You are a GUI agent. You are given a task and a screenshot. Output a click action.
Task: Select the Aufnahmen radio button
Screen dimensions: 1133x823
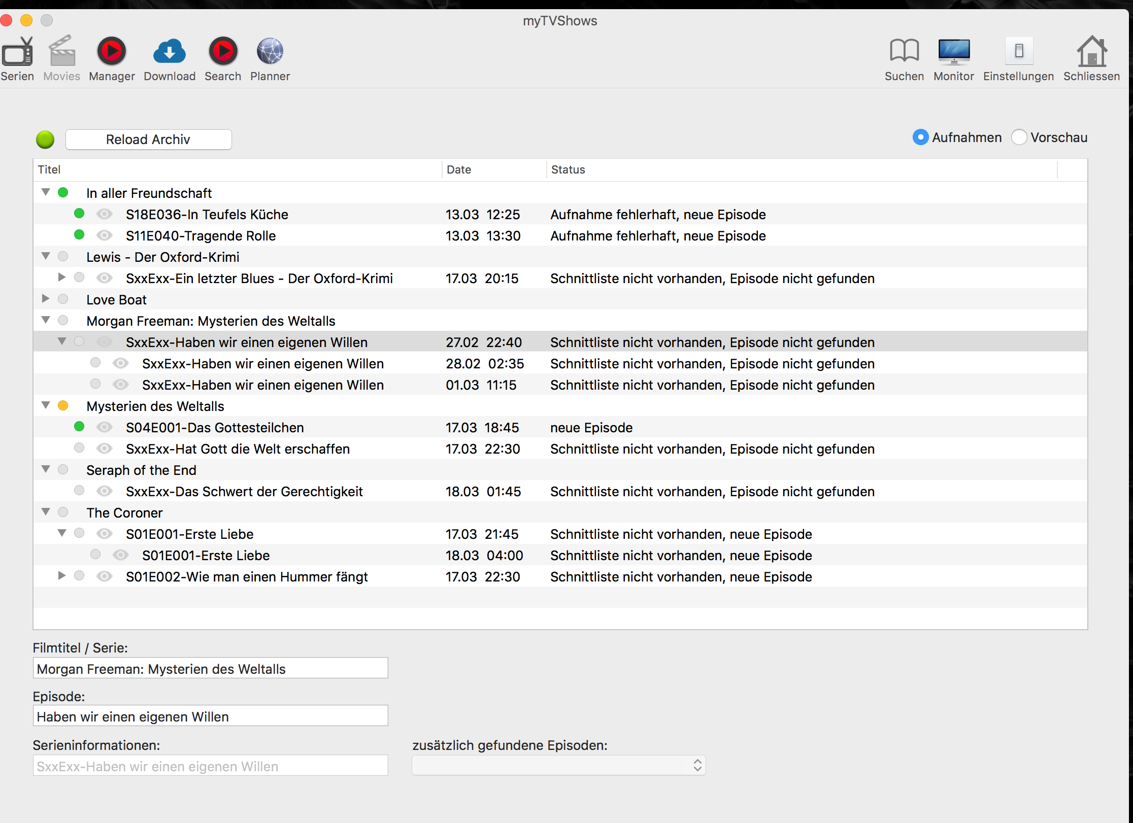[920, 138]
